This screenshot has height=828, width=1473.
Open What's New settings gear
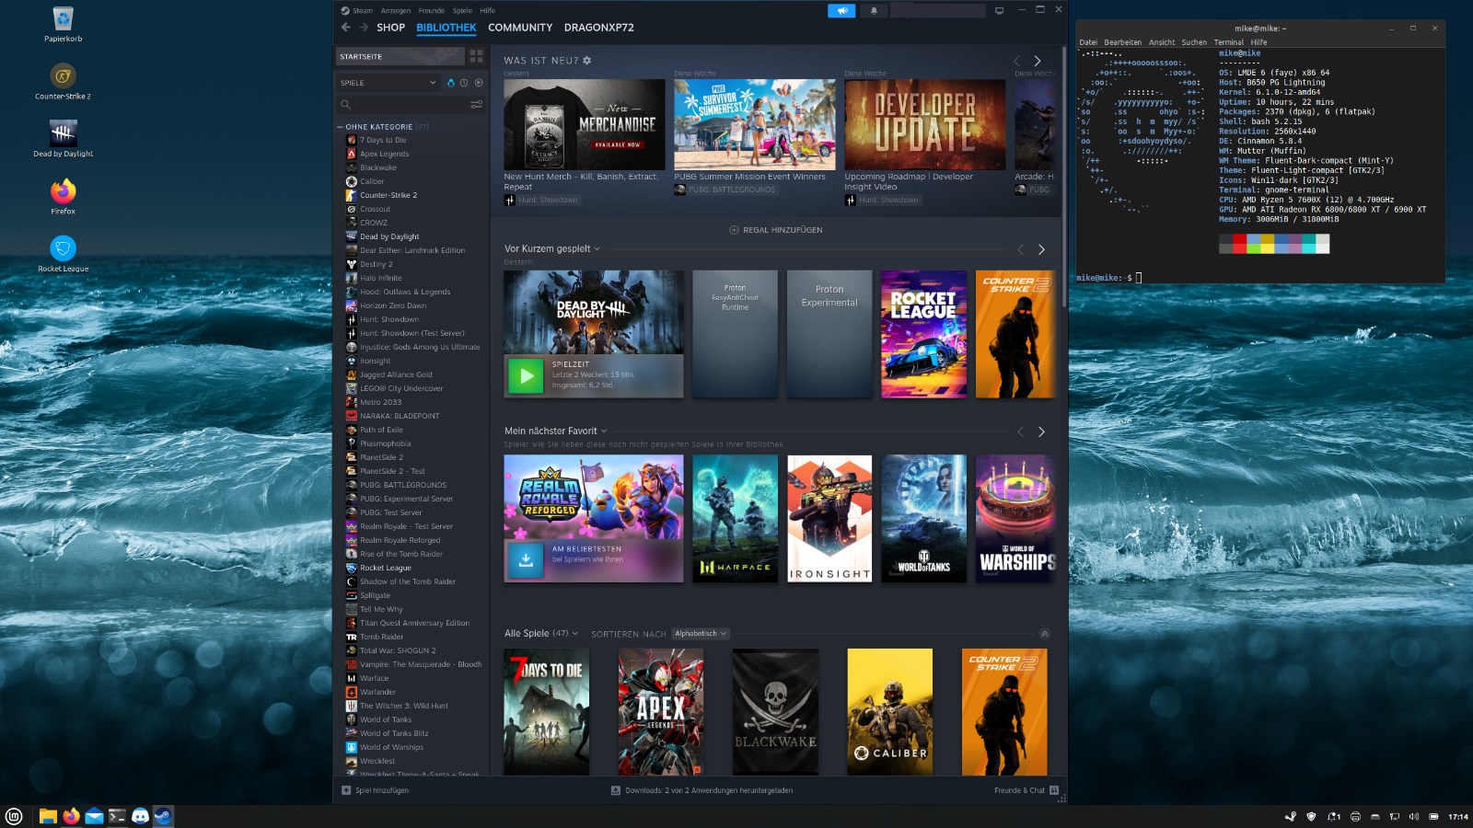[586, 61]
